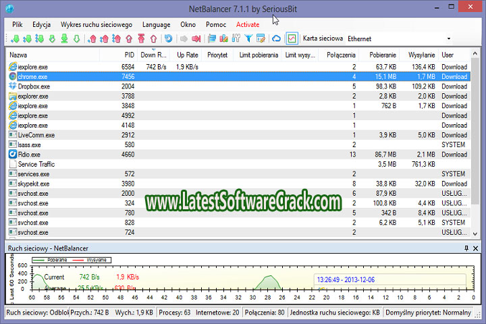Viewport: 486px width, 324px height.
Task: Select iexplore.exe with PID 4992
Action: click(239, 115)
